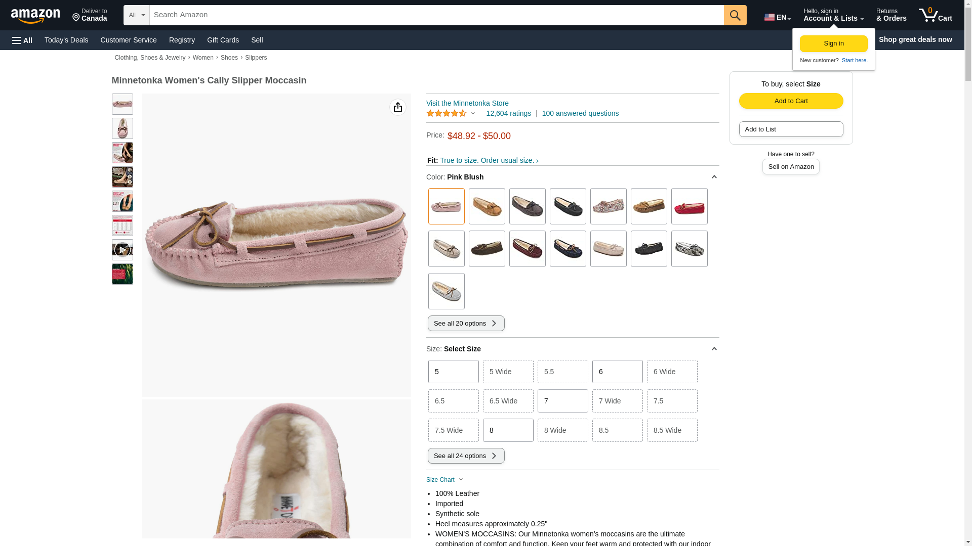
Task: Expand the Size Chart dropdown
Action: (x=445, y=480)
